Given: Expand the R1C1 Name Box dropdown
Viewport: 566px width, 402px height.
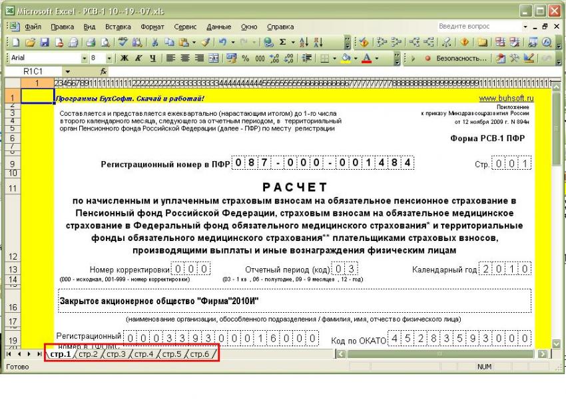Looking at the screenshot, I should point(67,70).
